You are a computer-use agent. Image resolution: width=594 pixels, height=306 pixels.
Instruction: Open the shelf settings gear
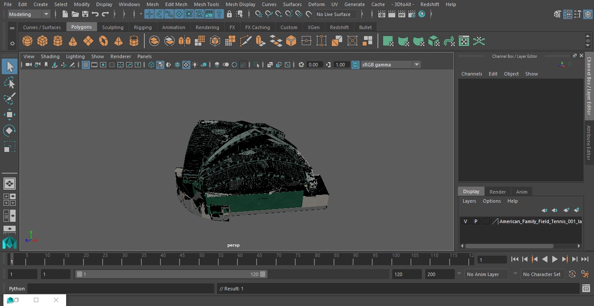click(12, 43)
